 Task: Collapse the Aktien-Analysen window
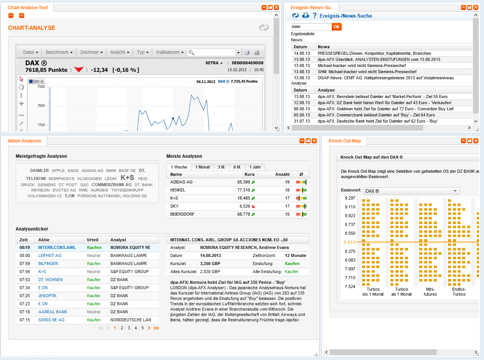point(302,141)
